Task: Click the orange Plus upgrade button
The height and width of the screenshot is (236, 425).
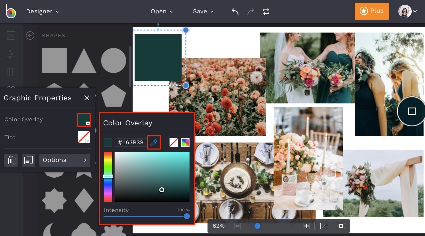Action: [x=371, y=11]
